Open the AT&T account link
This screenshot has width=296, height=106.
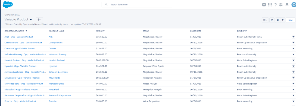click(x=51, y=37)
